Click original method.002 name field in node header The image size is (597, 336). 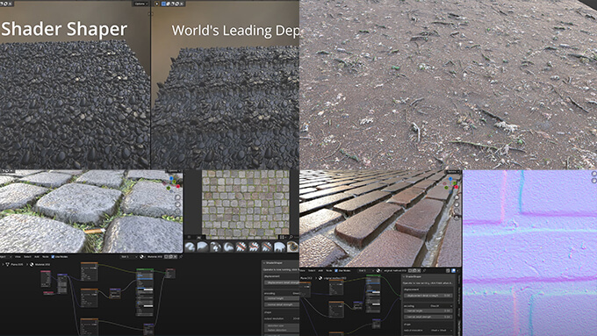tap(395, 270)
